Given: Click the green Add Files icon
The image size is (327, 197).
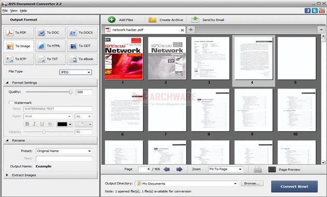Looking at the screenshot, I should (x=112, y=20).
